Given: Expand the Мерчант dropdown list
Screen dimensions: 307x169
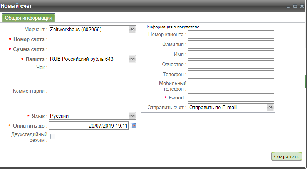Looking at the screenshot, I should (132, 29).
